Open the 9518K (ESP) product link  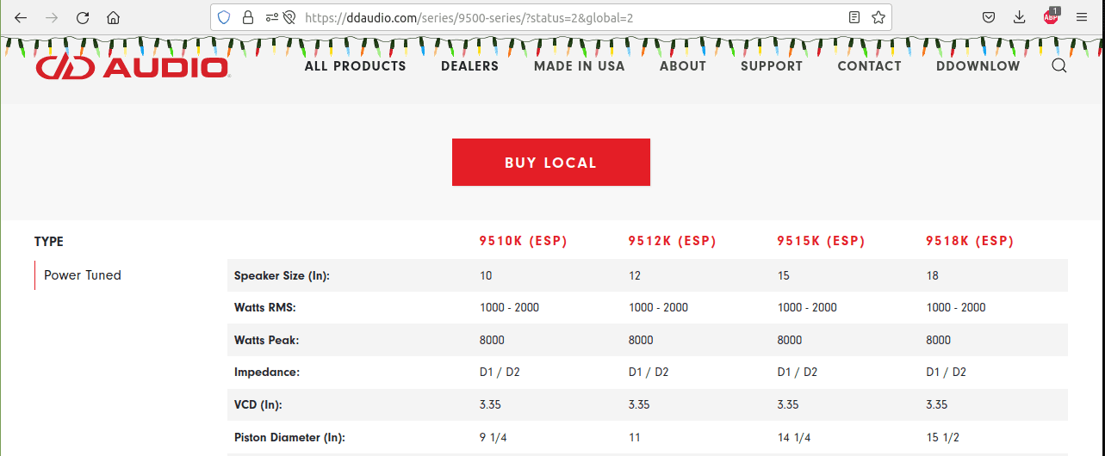click(970, 242)
